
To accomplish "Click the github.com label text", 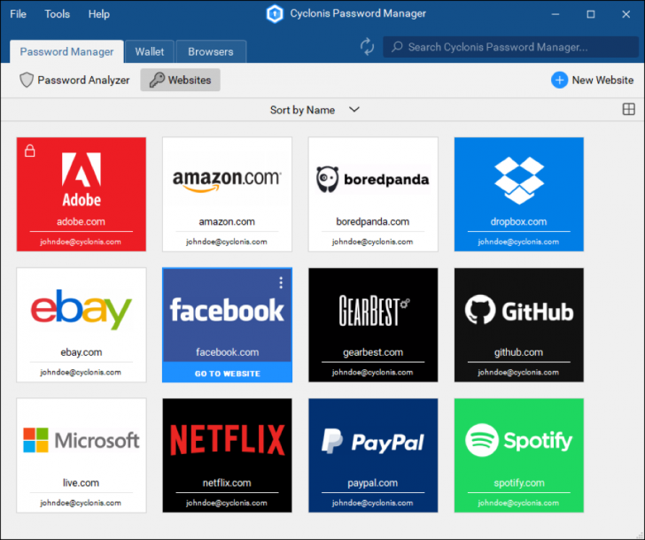I will pos(518,352).
